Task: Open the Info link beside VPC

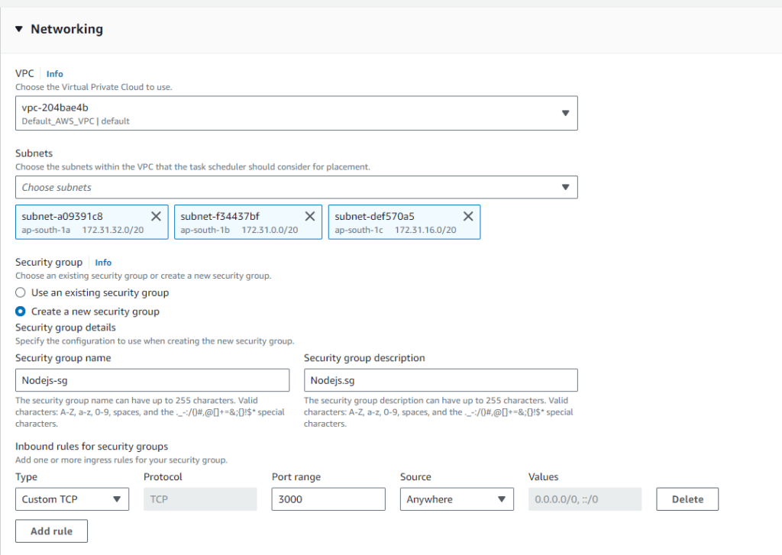Action: (x=54, y=73)
